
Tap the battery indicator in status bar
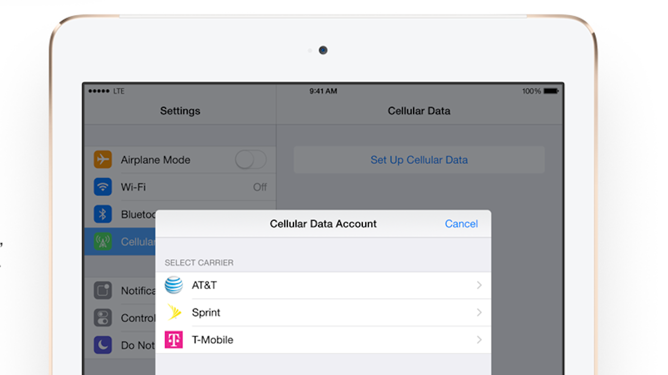(551, 91)
